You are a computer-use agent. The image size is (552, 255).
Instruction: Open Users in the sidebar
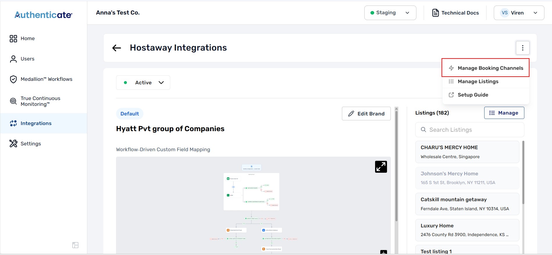point(44,59)
